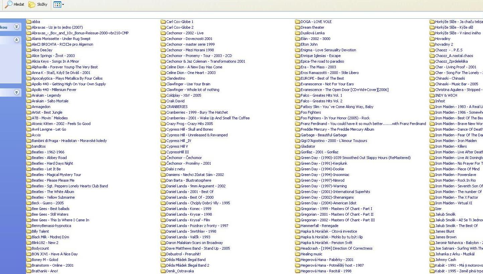483x274 pixels.
Task: Click folder icon of 'Iron Maiden - Killers'
Action: click(x=432, y=146)
